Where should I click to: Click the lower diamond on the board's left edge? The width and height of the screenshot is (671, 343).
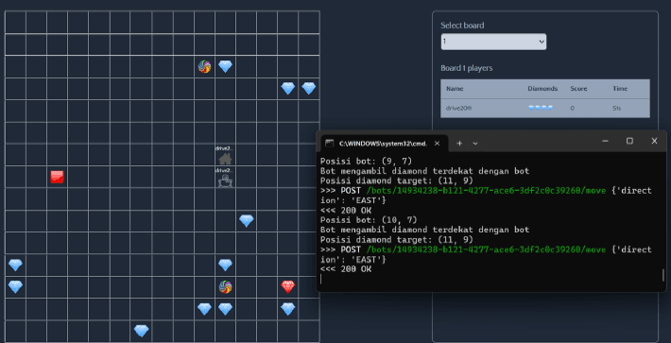pos(15,286)
